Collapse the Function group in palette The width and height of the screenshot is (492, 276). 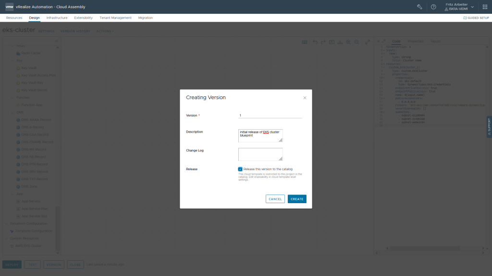click(12, 98)
